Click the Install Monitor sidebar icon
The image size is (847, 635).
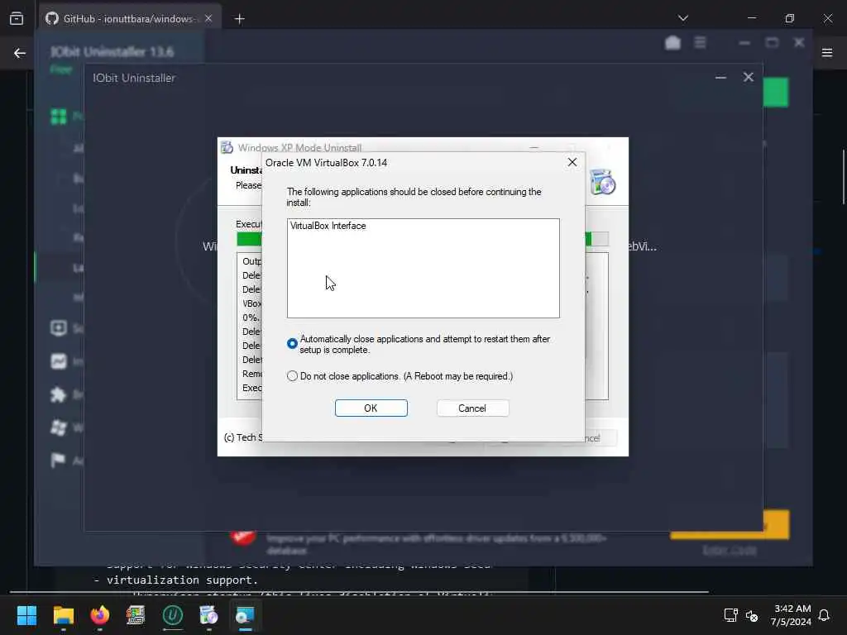[x=59, y=361]
